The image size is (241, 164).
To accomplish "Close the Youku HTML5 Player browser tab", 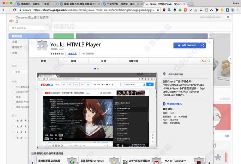I will coord(184,4).
